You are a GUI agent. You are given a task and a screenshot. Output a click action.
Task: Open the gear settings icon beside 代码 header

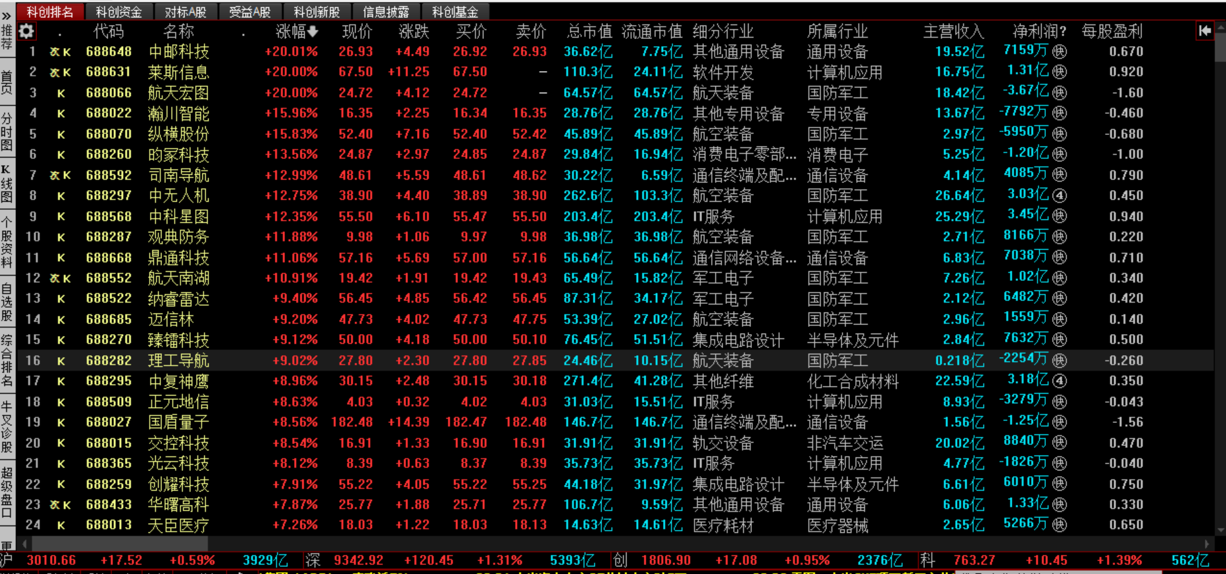[x=26, y=31]
